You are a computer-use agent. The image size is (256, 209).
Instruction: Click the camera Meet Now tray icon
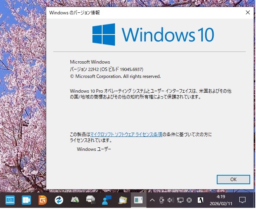pos(162,200)
